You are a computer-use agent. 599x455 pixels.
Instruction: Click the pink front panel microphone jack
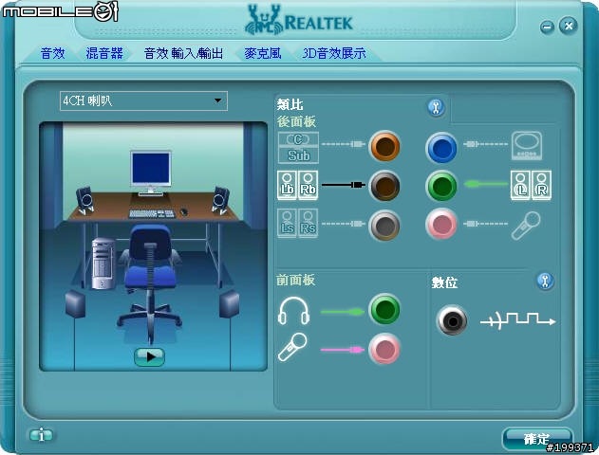pyautogui.click(x=384, y=349)
